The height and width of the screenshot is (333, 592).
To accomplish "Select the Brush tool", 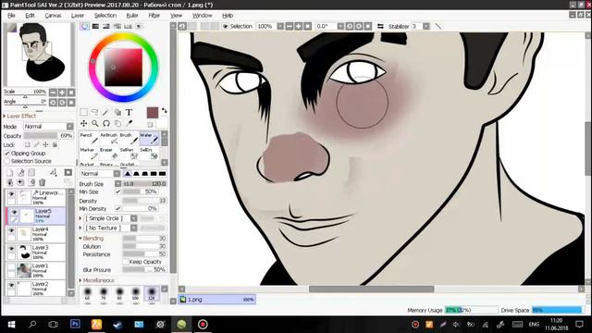I will click(129, 139).
